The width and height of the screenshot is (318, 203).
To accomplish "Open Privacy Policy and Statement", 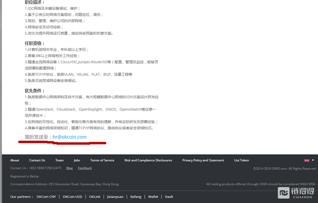I will point(203,160).
